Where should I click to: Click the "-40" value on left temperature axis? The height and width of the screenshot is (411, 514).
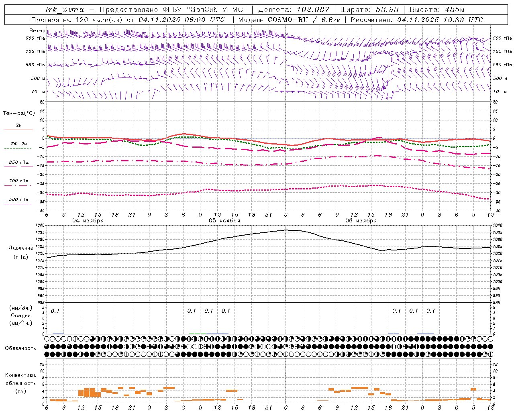41,211
